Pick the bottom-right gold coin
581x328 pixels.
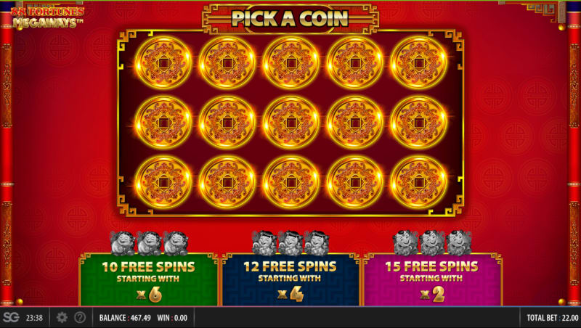[x=419, y=182]
